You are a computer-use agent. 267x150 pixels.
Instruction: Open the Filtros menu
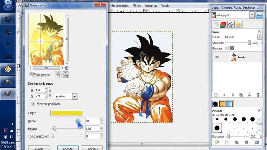click(136, 5)
